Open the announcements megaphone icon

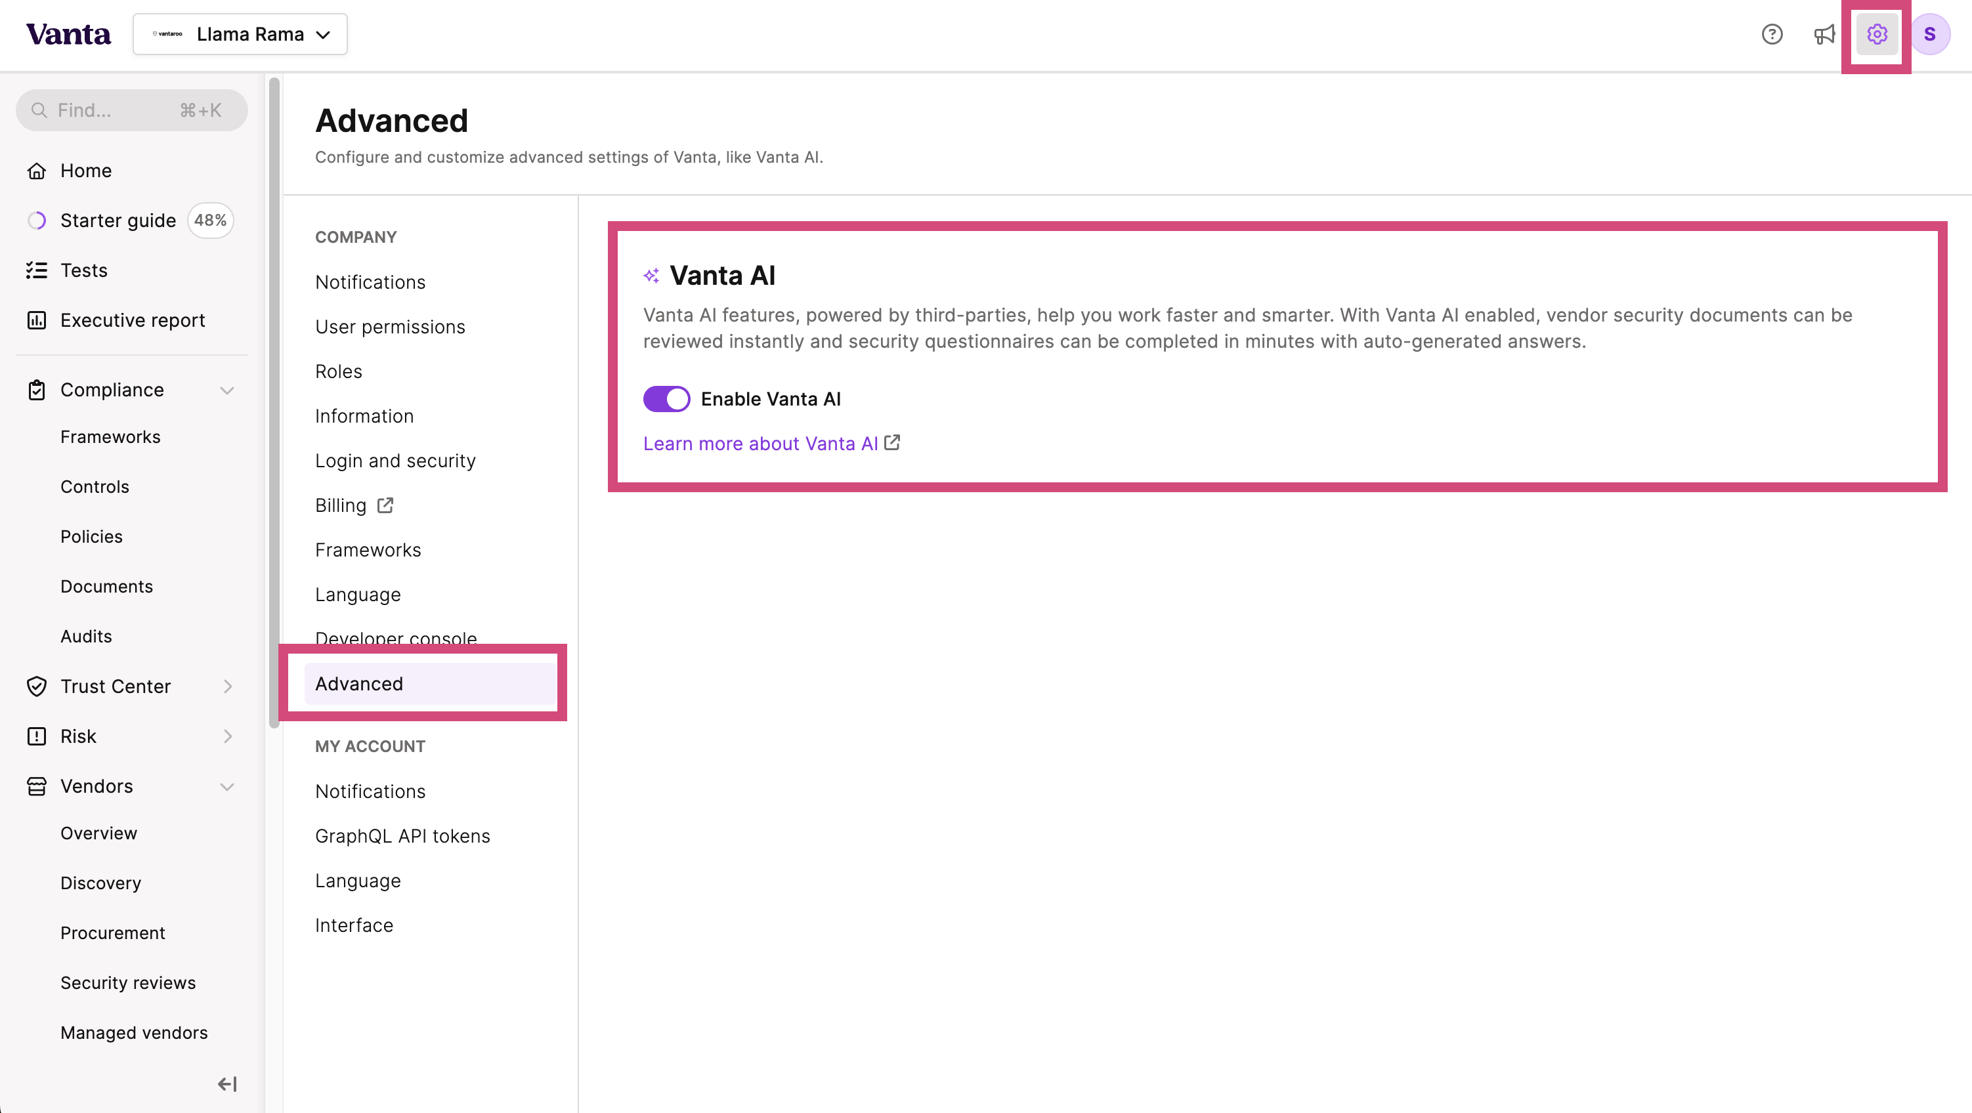coord(1824,34)
